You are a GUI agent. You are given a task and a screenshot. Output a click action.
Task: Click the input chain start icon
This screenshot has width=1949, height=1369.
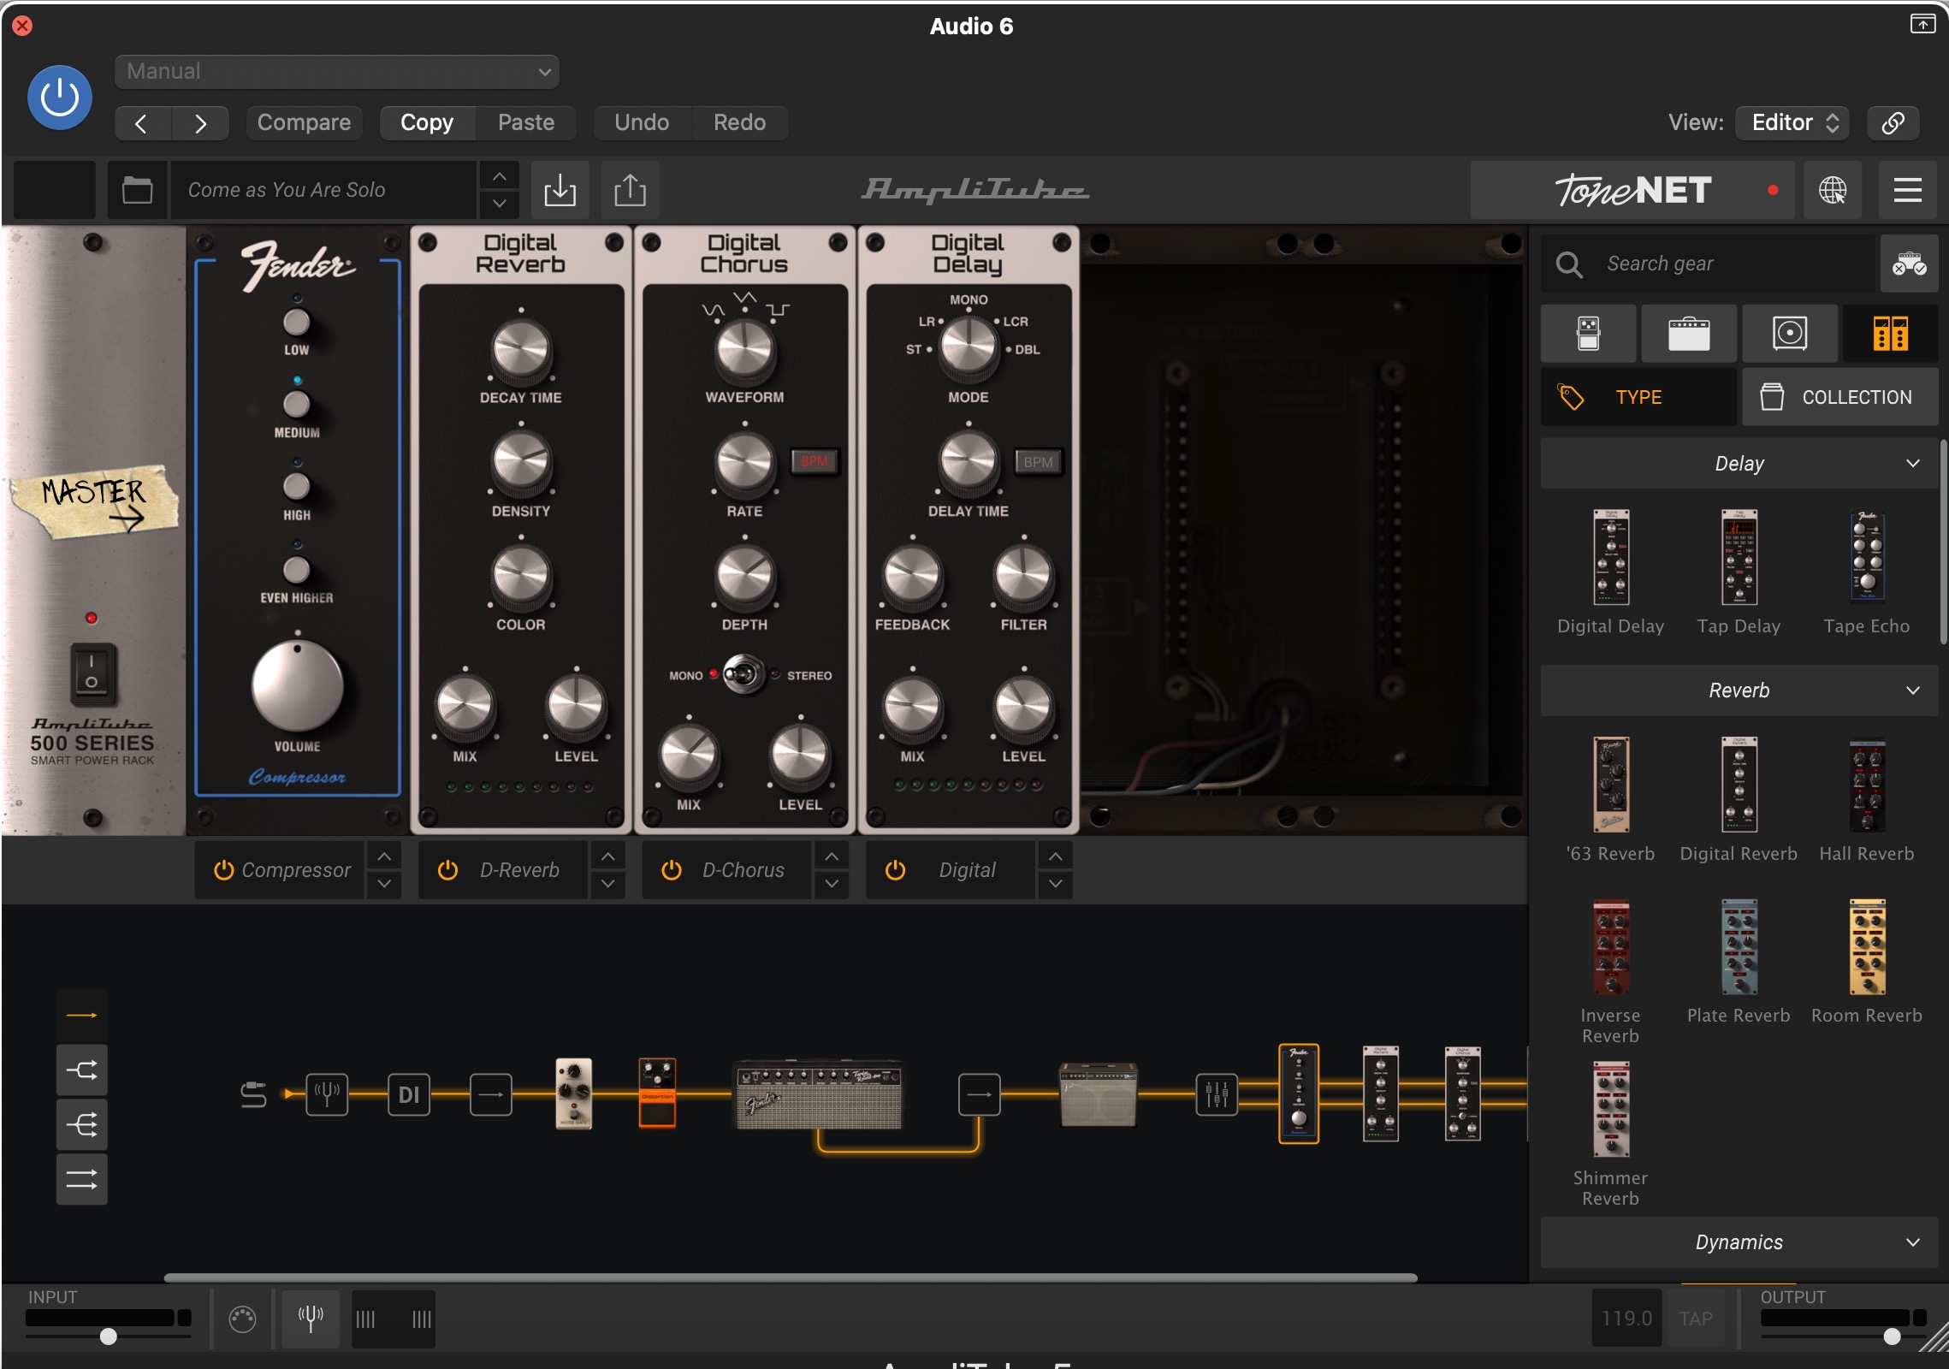pyautogui.click(x=253, y=1094)
